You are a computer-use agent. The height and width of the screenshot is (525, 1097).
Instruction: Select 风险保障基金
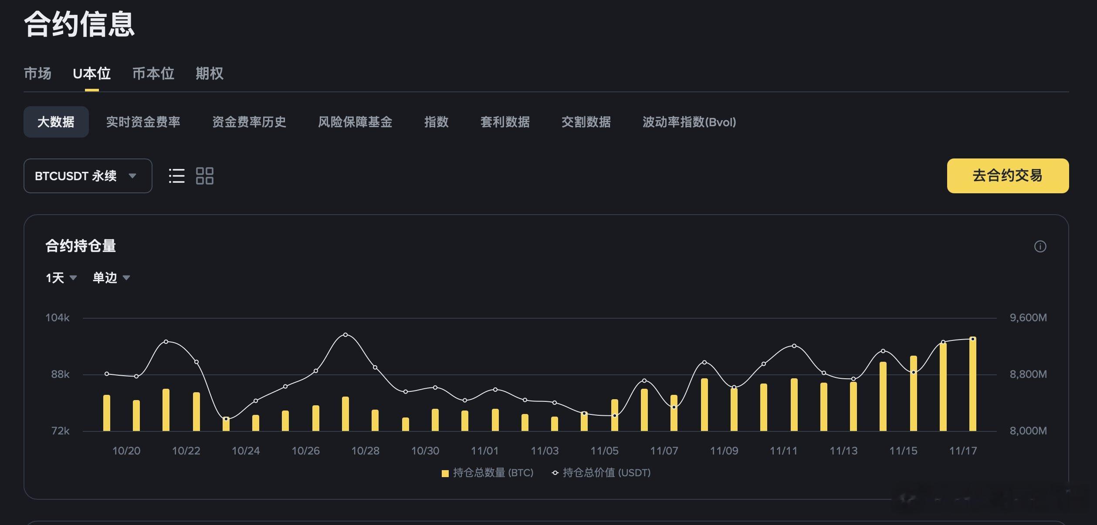coord(356,122)
